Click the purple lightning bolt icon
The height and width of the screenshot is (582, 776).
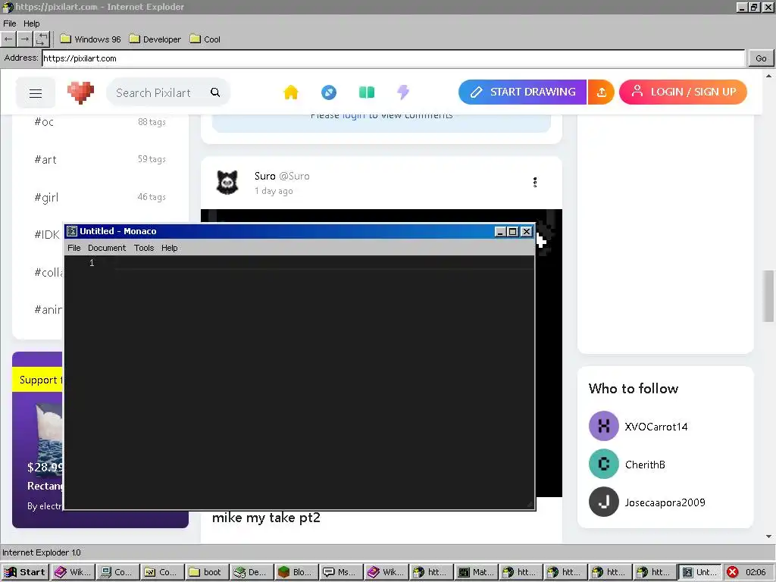click(x=403, y=92)
